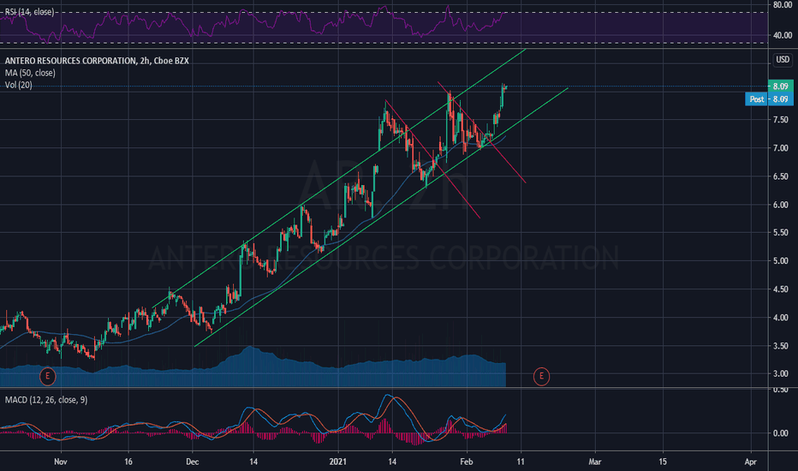Click the 3.50 price axis label
The width and height of the screenshot is (798, 471).
point(780,346)
